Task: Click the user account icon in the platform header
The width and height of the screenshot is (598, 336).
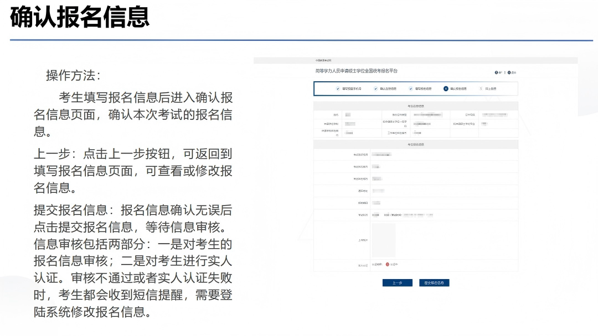Action: tap(497, 72)
